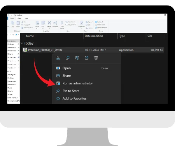Click Copy path in the ribbon
This screenshot has height=146, width=175.
coord(26,25)
